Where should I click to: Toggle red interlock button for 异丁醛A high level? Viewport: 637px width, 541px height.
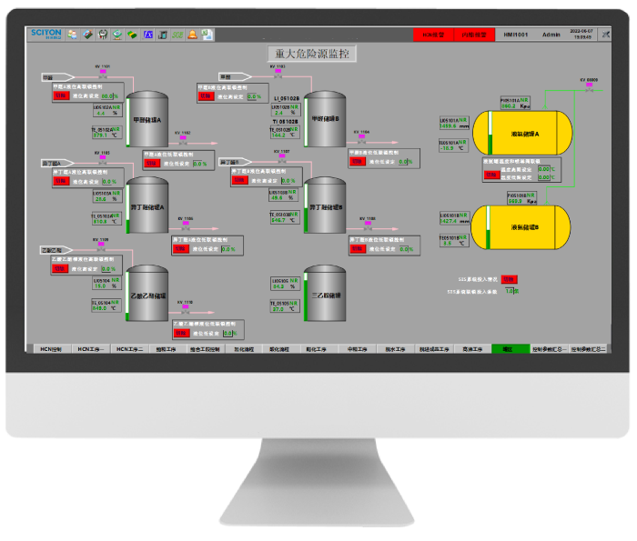coord(61,181)
